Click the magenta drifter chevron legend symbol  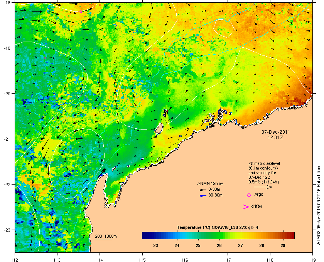click(x=246, y=207)
